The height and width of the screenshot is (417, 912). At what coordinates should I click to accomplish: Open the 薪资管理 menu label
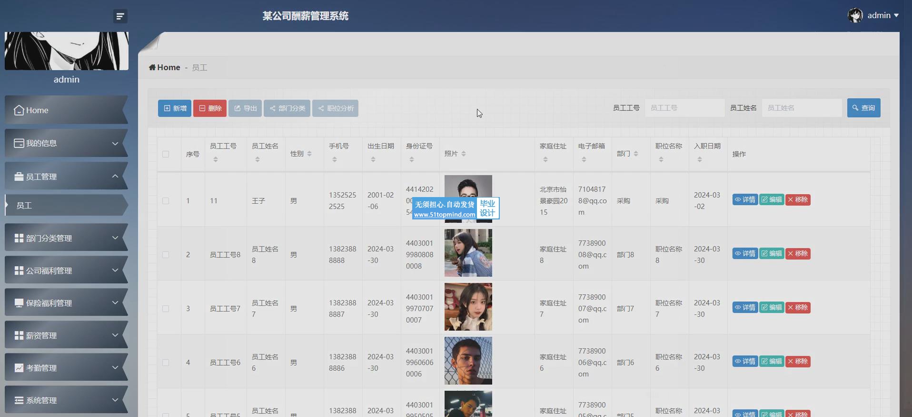pos(41,336)
